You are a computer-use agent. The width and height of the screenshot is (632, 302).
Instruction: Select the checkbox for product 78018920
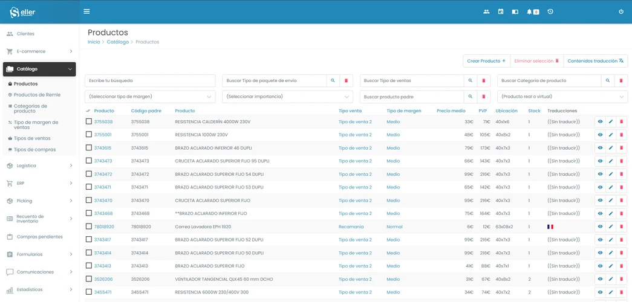[89, 226]
